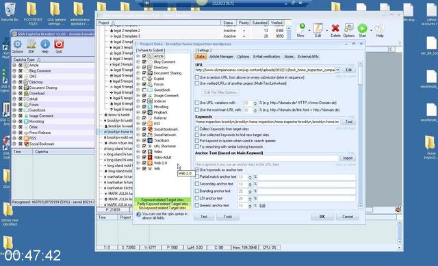Enable the Exploit engine checkbox
The height and width of the screenshot is (266, 438).
tap(144, 79)
